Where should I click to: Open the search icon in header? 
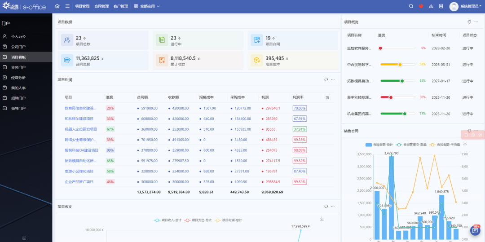pyautogui.click(x=411, y=6)
